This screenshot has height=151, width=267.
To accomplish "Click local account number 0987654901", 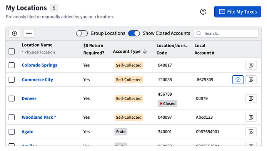I will [208, 132].
